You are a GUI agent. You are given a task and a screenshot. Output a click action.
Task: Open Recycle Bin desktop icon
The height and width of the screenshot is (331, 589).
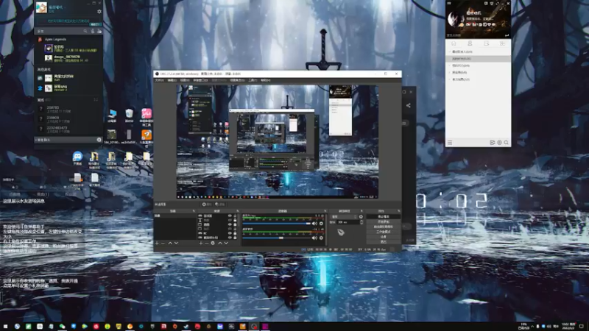(x=130, y=115)
